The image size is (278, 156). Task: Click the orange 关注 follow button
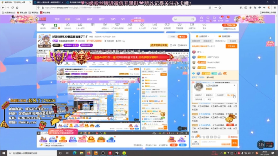[x=182, y=37]
